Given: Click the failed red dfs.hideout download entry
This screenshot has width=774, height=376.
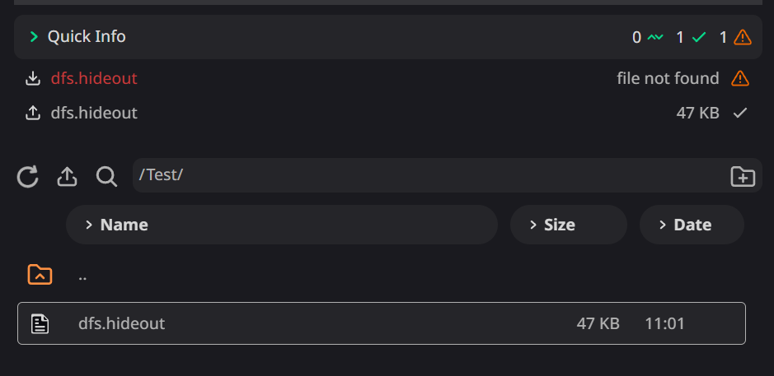Looking at the screenshot, I should tap(94, 79).
